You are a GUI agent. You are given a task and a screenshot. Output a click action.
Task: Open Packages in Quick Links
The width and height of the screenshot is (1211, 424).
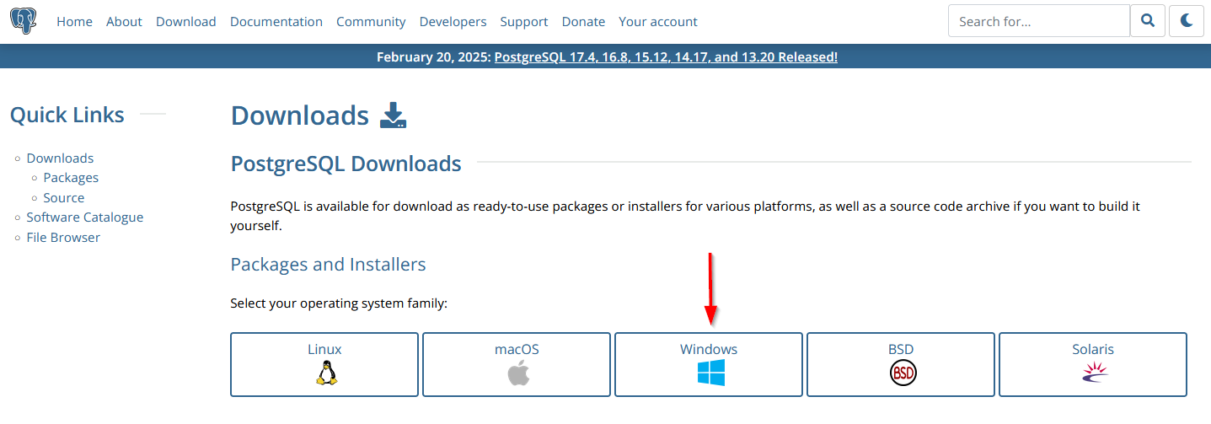click(x=71, y=178)
